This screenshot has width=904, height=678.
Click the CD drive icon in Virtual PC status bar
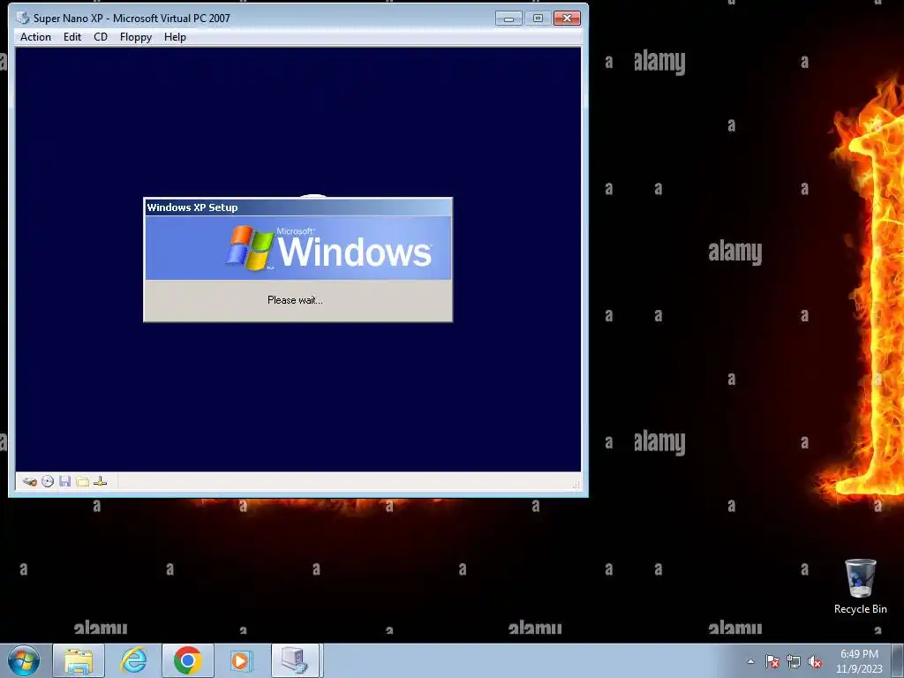(48, 481)
